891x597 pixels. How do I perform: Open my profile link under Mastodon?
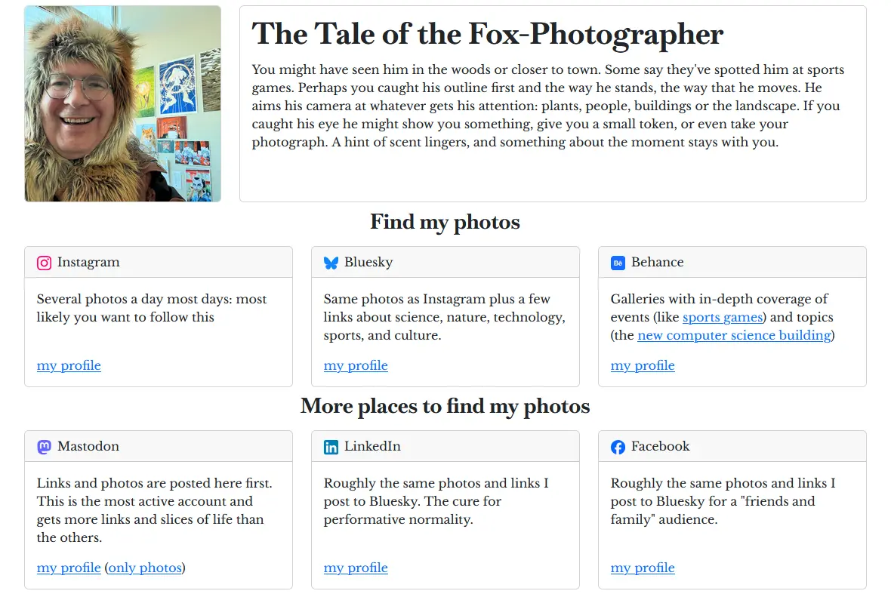(69, 568)
